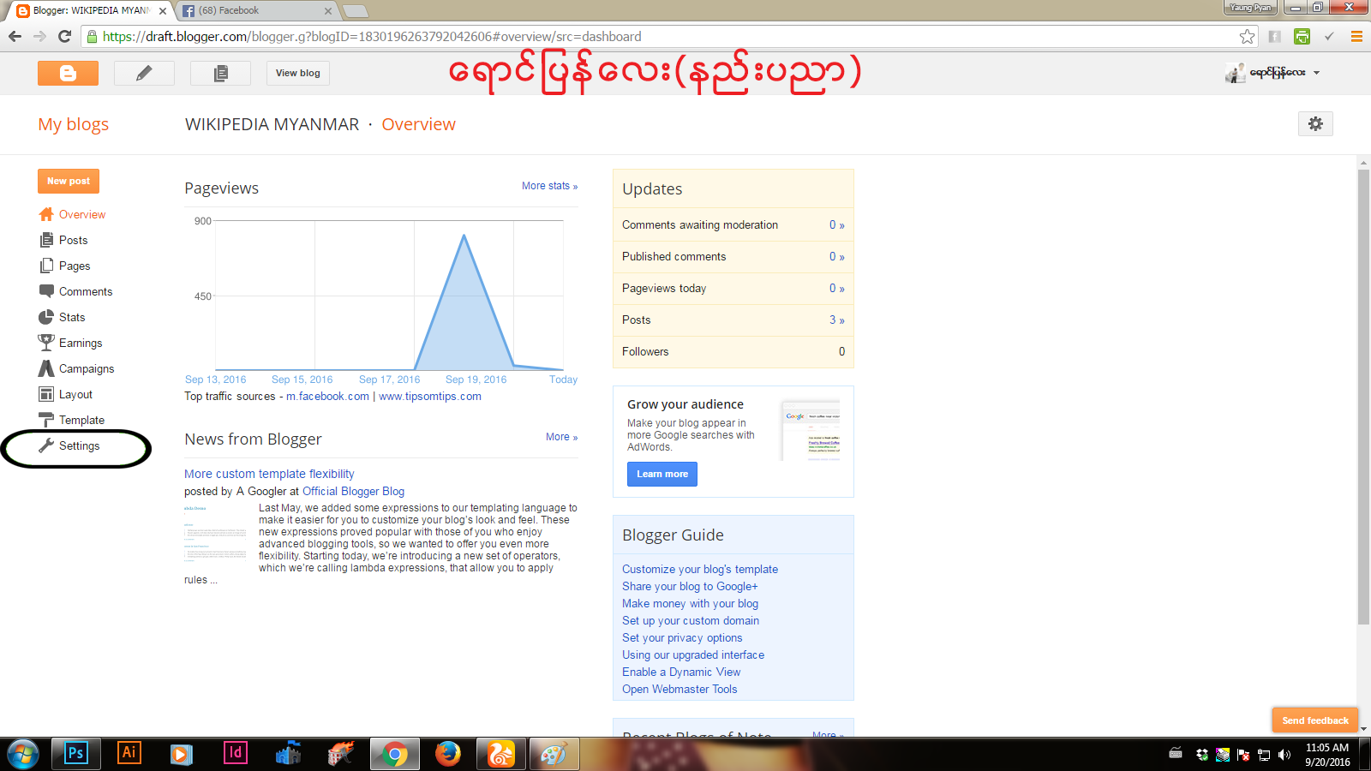Open the Chrome hamburger menu
The image size is (1371, 771).
(1356, 36)
